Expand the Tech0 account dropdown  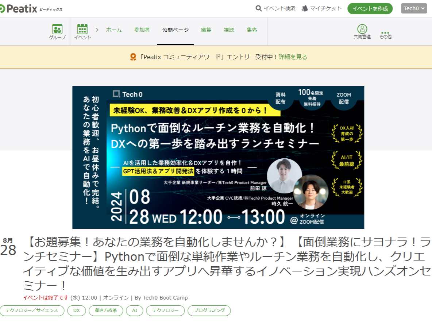(x=414, y=8)
